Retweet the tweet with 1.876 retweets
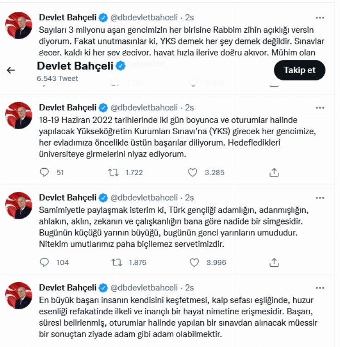 click(x=117, y=262)
